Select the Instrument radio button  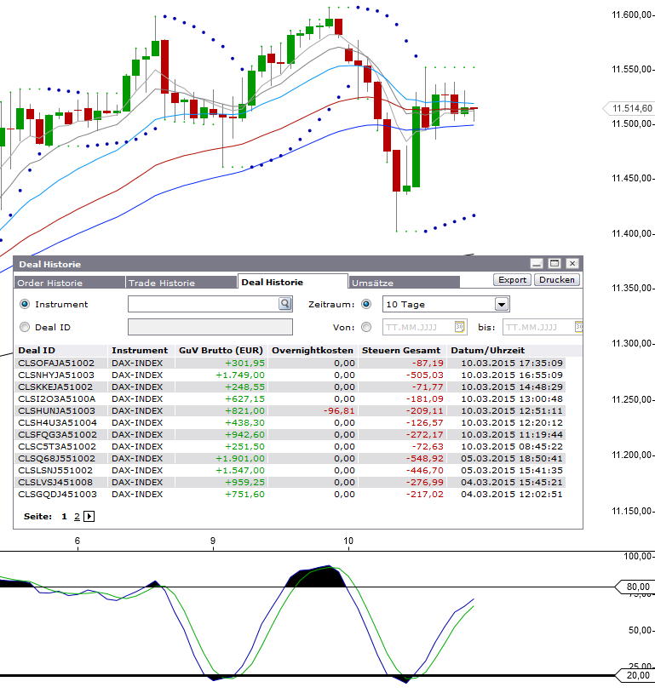click(x=25, y=304)
